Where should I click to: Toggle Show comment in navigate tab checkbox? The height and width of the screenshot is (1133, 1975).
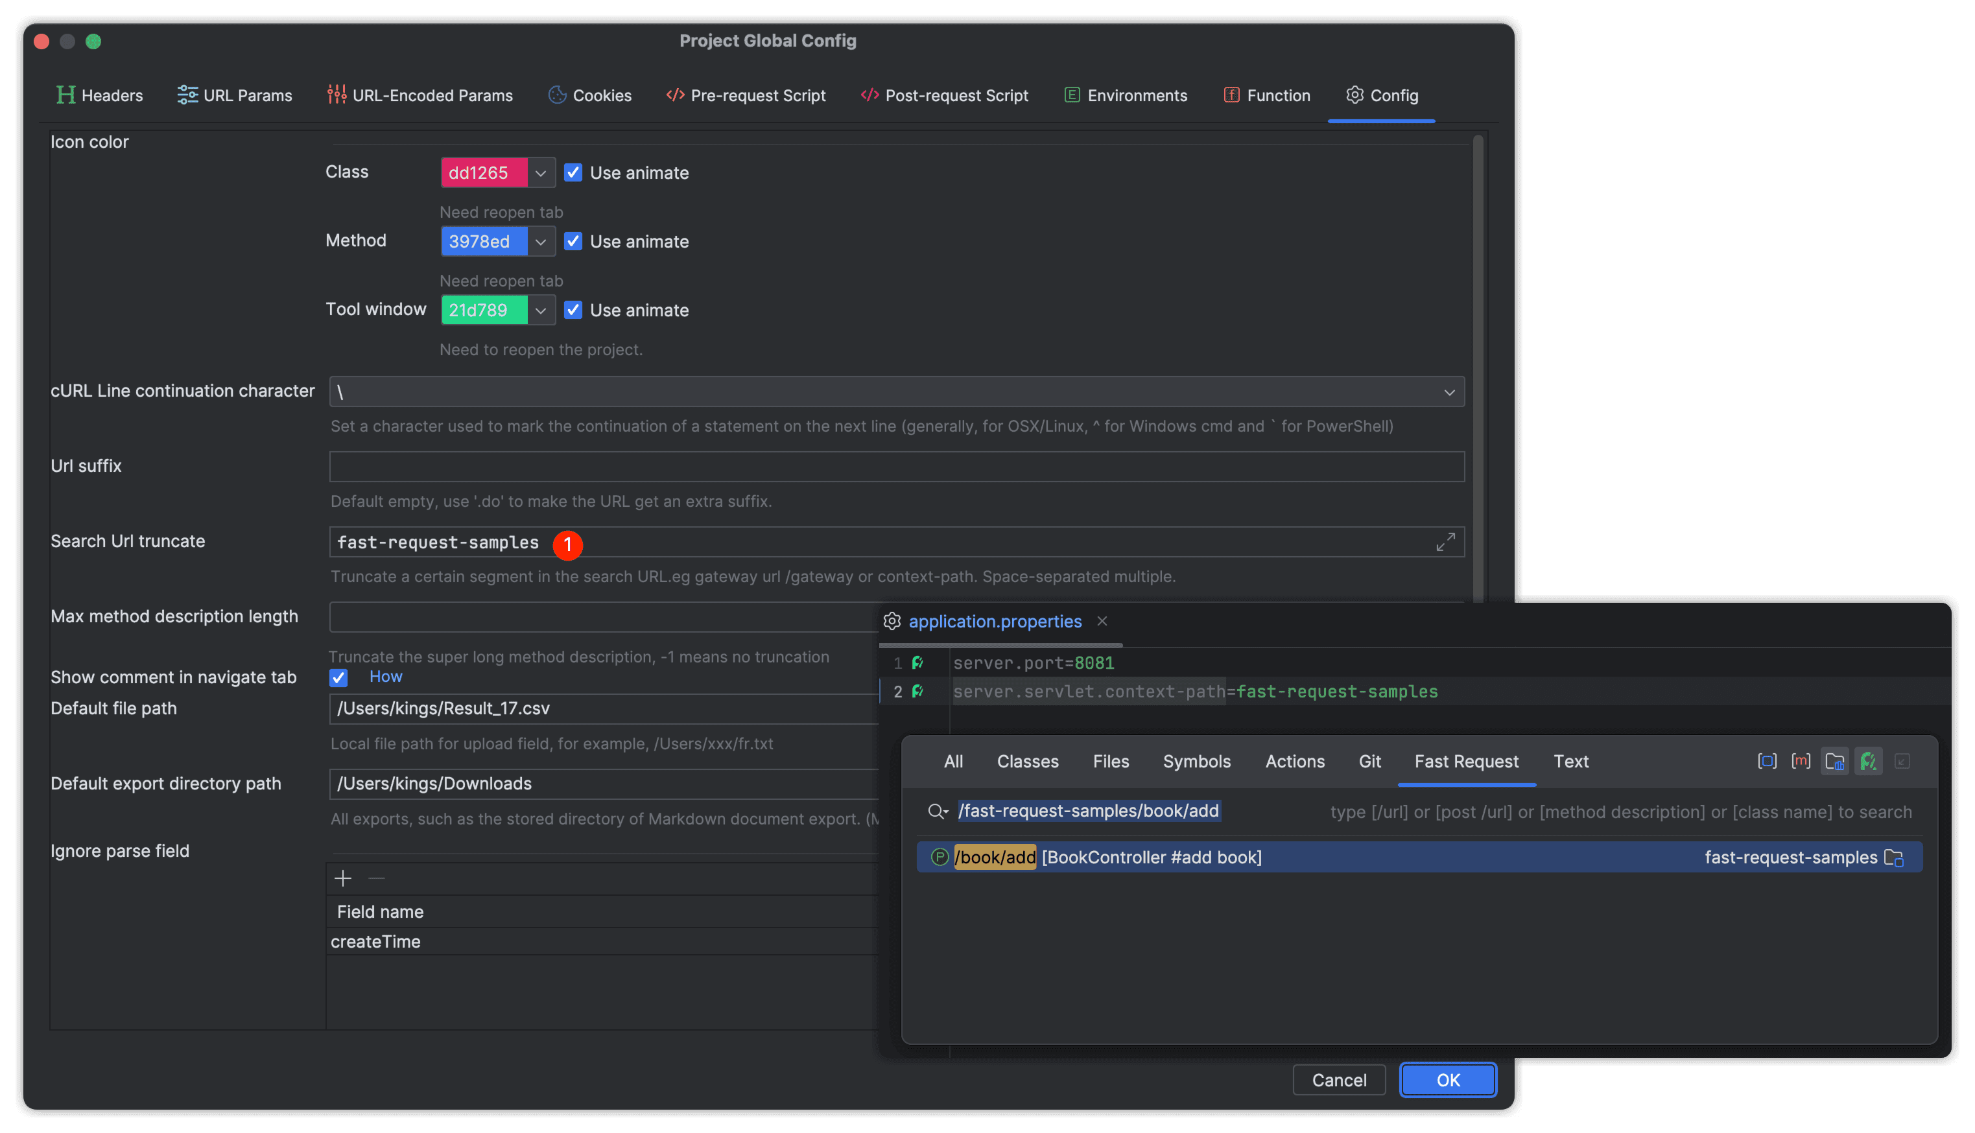[338, 677]
